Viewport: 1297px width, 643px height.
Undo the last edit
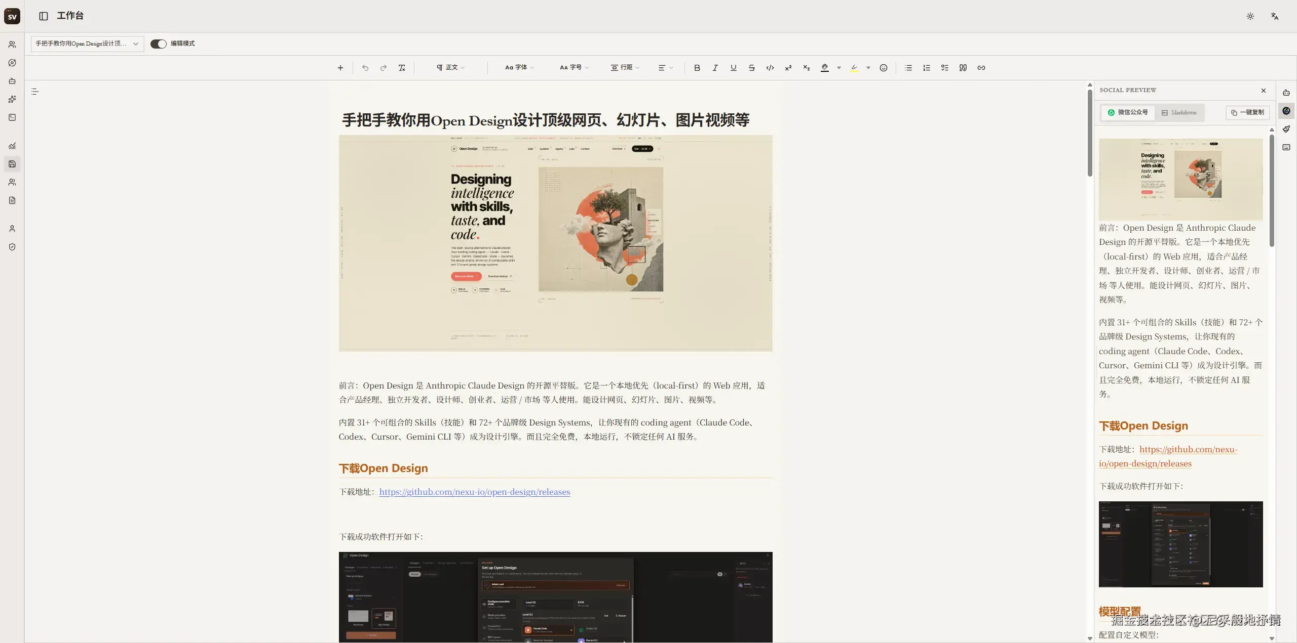point(365,68)
